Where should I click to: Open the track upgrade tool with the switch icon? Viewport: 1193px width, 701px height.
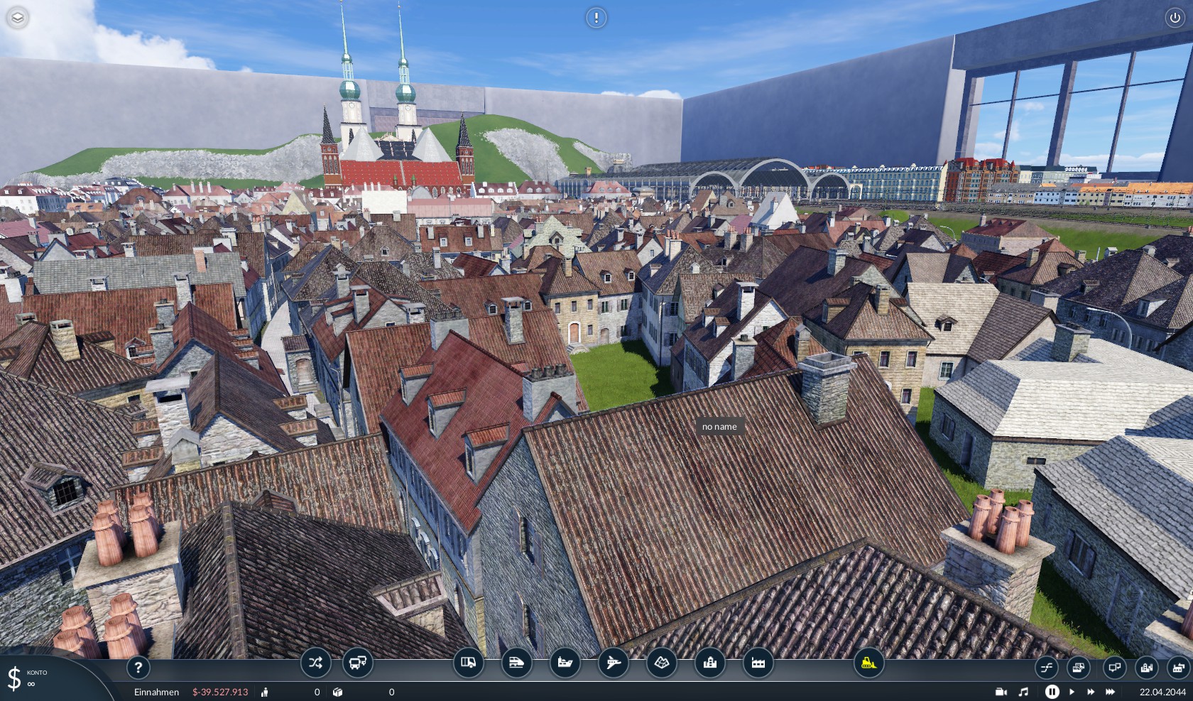click(1046, 668)
